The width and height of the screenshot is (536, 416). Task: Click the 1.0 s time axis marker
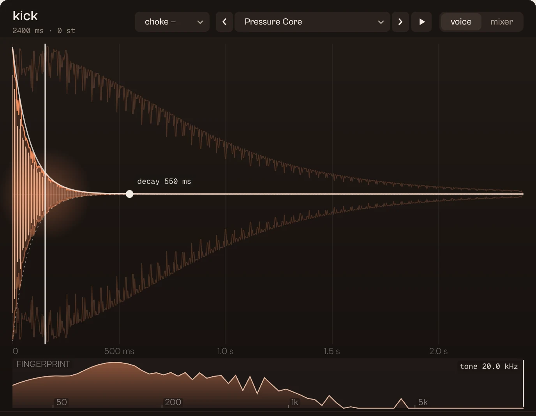coord(225,351)
